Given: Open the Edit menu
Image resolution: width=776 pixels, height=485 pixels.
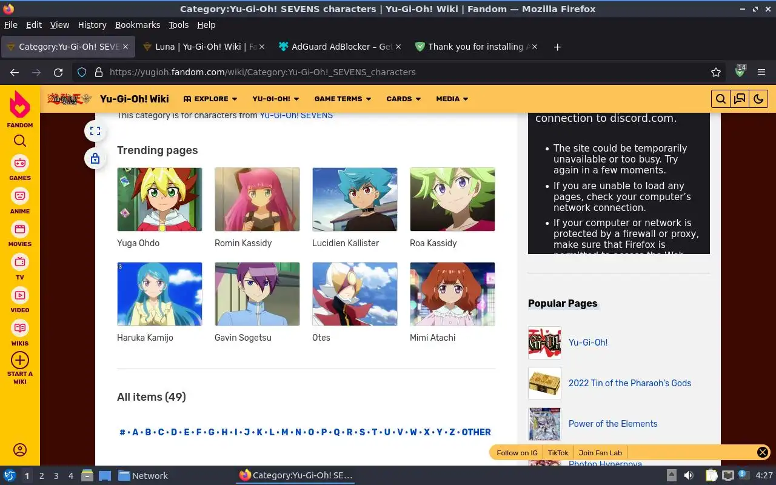Looking at the screenshot, I should [x=34, y=25].
